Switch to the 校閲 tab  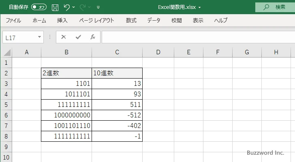pyautogui.click(x=177, y=20)
